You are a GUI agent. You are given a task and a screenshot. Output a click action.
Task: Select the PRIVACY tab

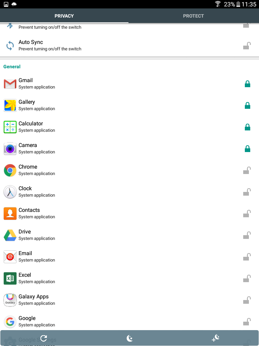click(x=64, y=16)
